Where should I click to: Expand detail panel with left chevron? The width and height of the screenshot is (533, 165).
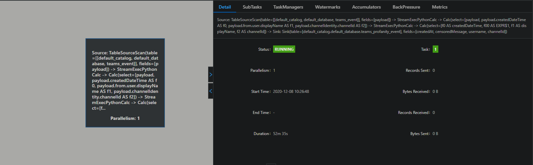pyautogui.click(x=210, y=91)
